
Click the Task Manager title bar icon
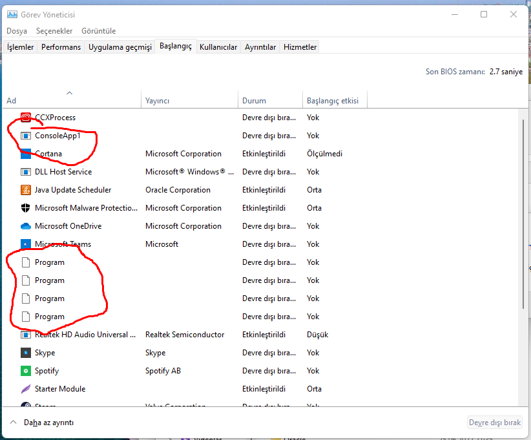click(12, 15)
